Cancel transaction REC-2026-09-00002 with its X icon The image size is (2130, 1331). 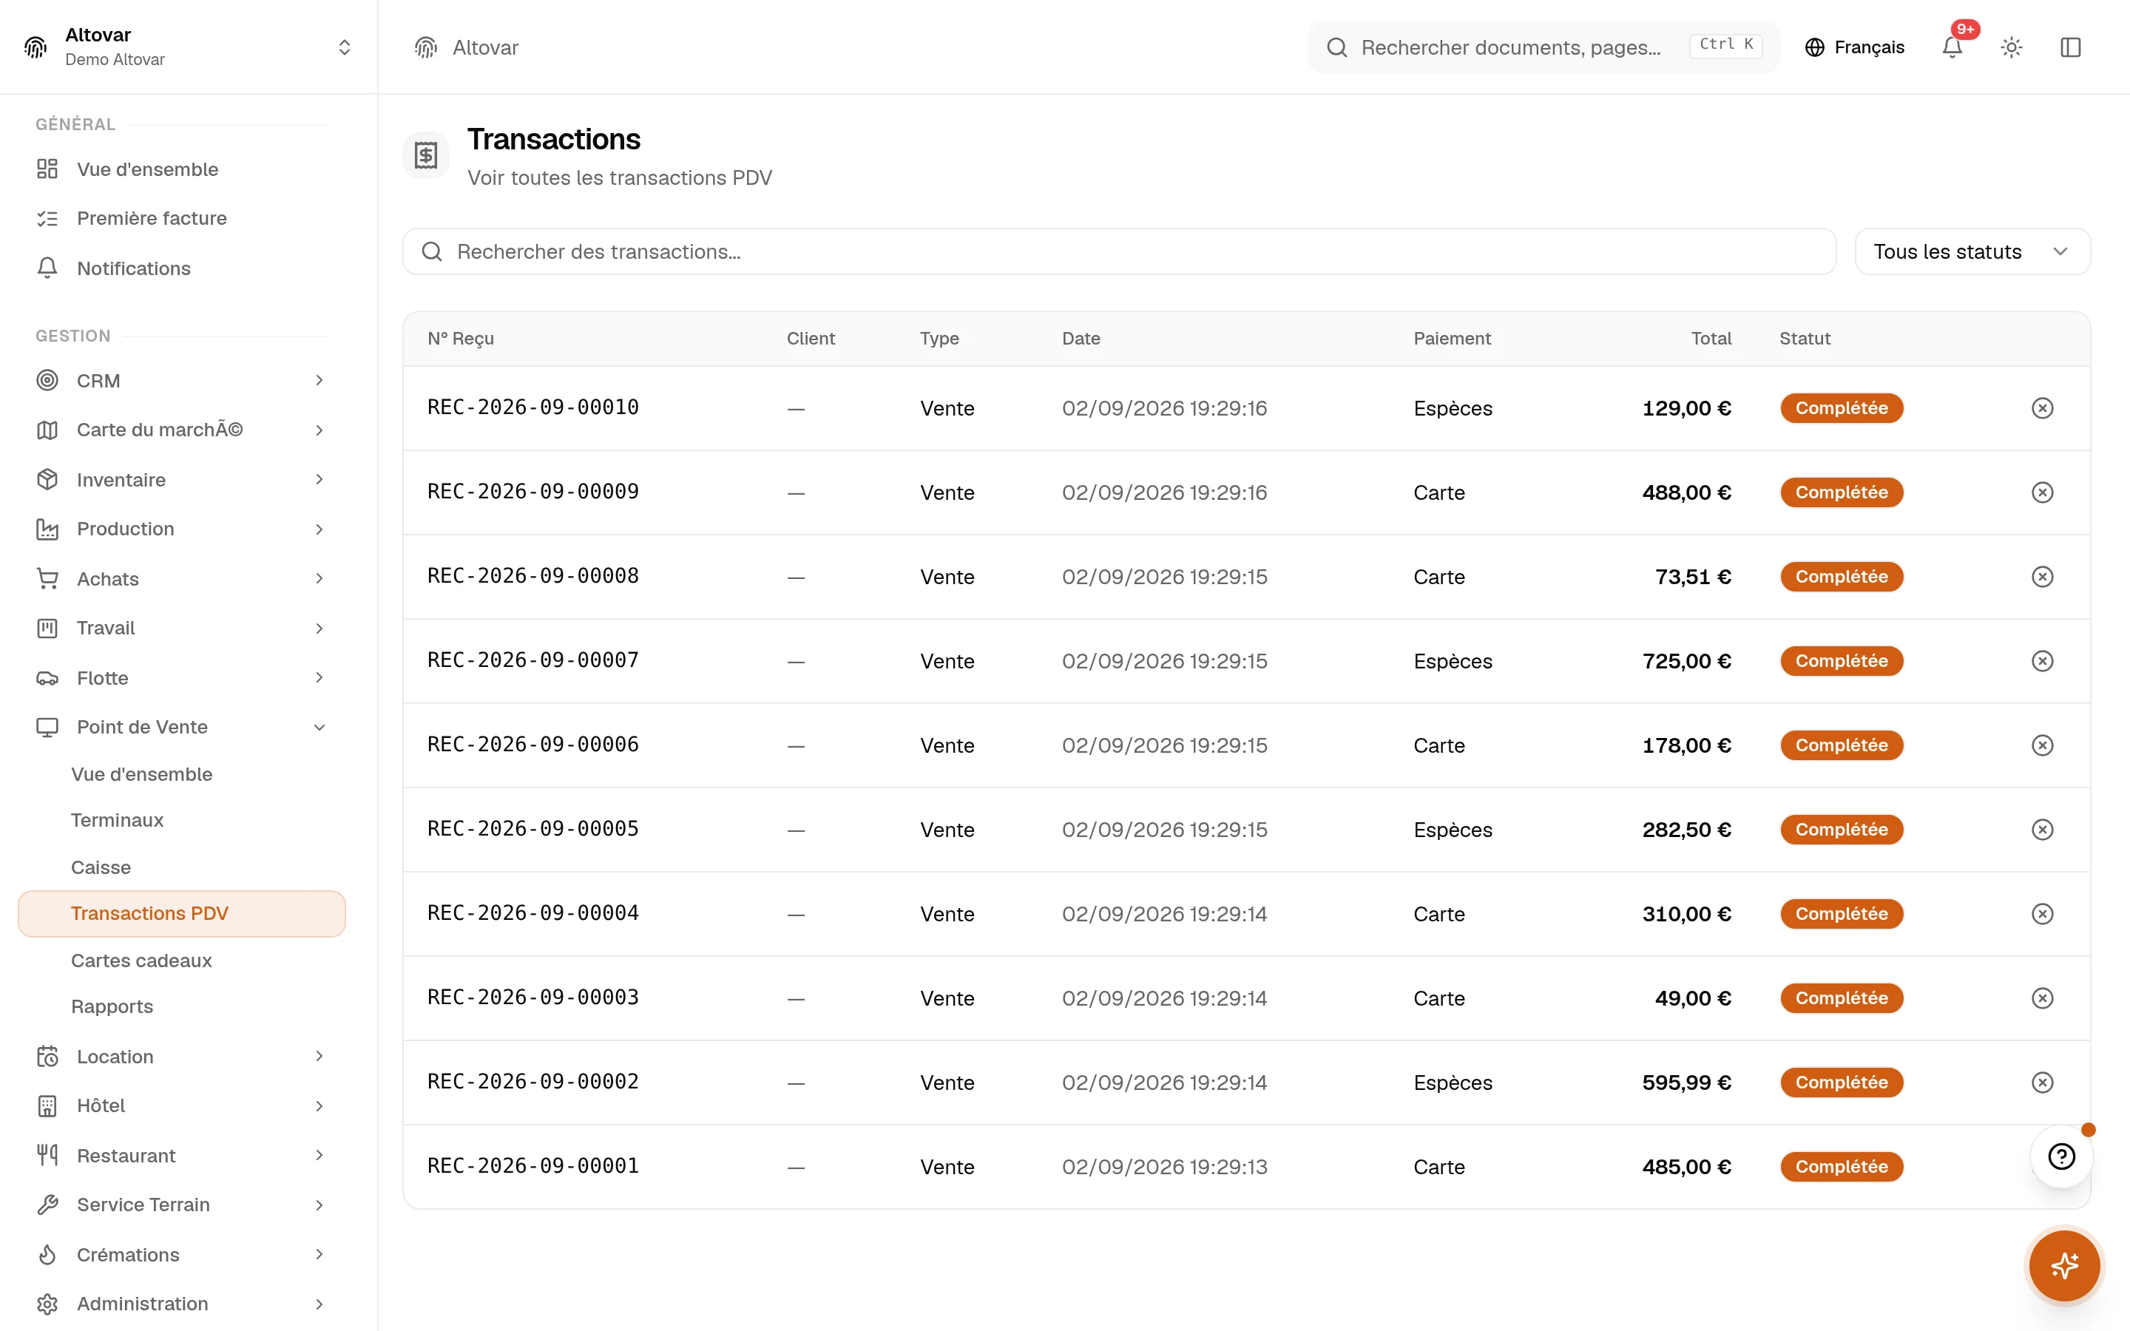[x=2042, y=1083]
